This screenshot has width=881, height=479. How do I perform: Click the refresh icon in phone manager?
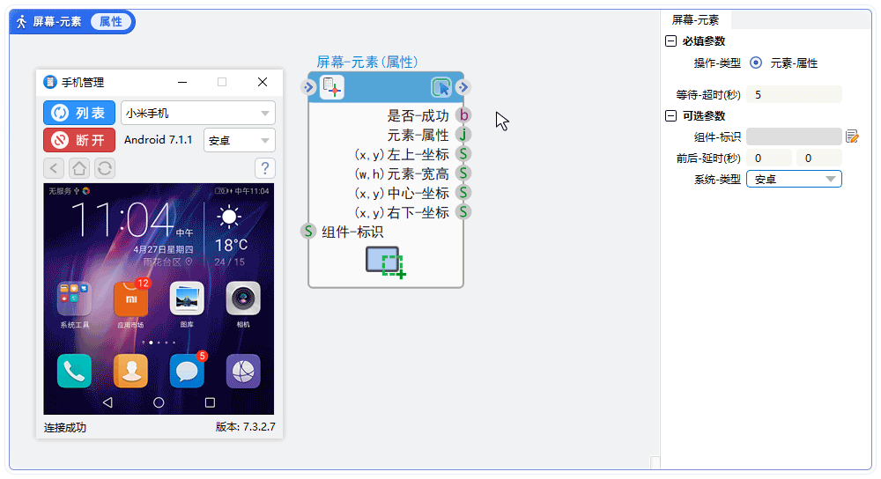click(x=105, y=168)
